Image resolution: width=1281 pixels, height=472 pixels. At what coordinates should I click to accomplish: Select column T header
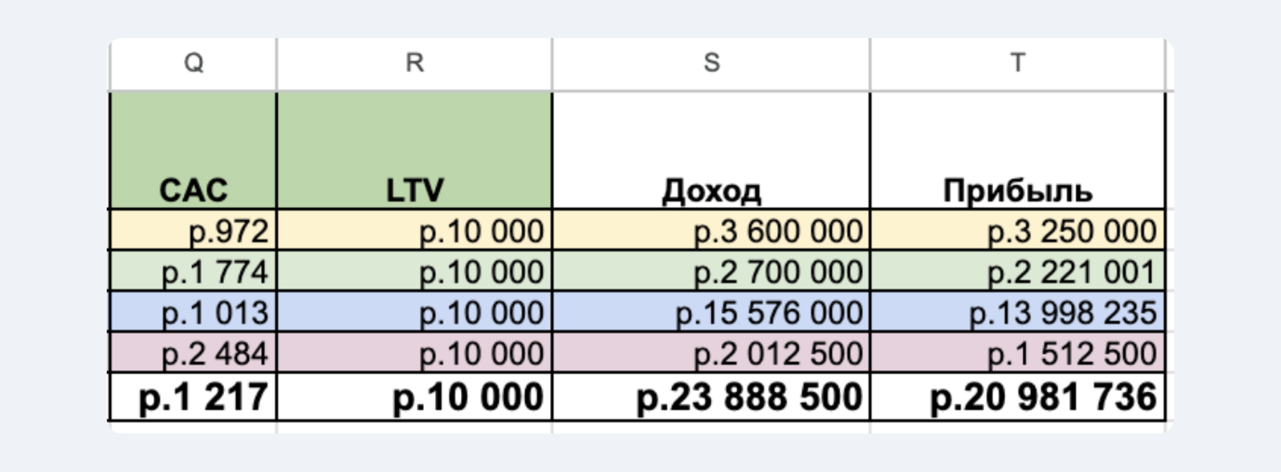coord(1018,64)
